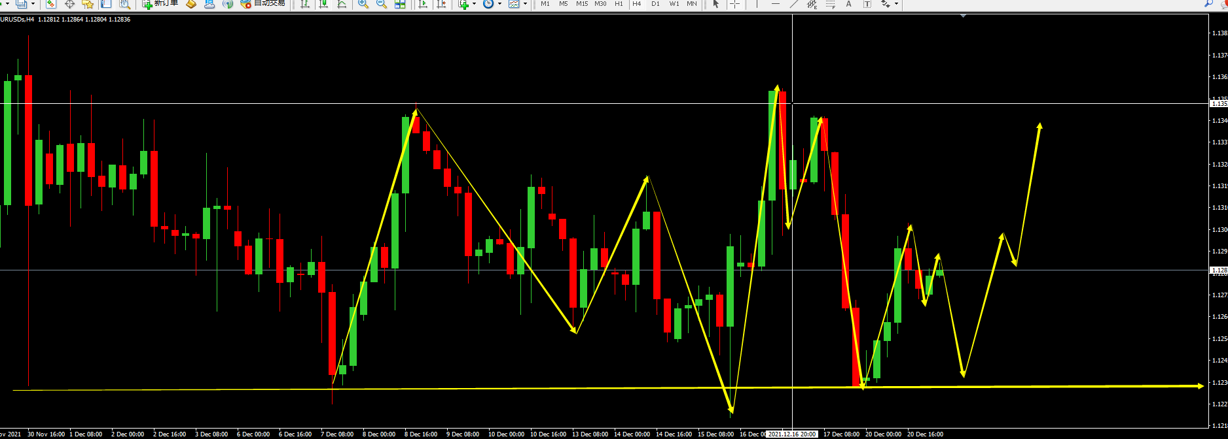Select the M30 timeframe

click(600, 4)
